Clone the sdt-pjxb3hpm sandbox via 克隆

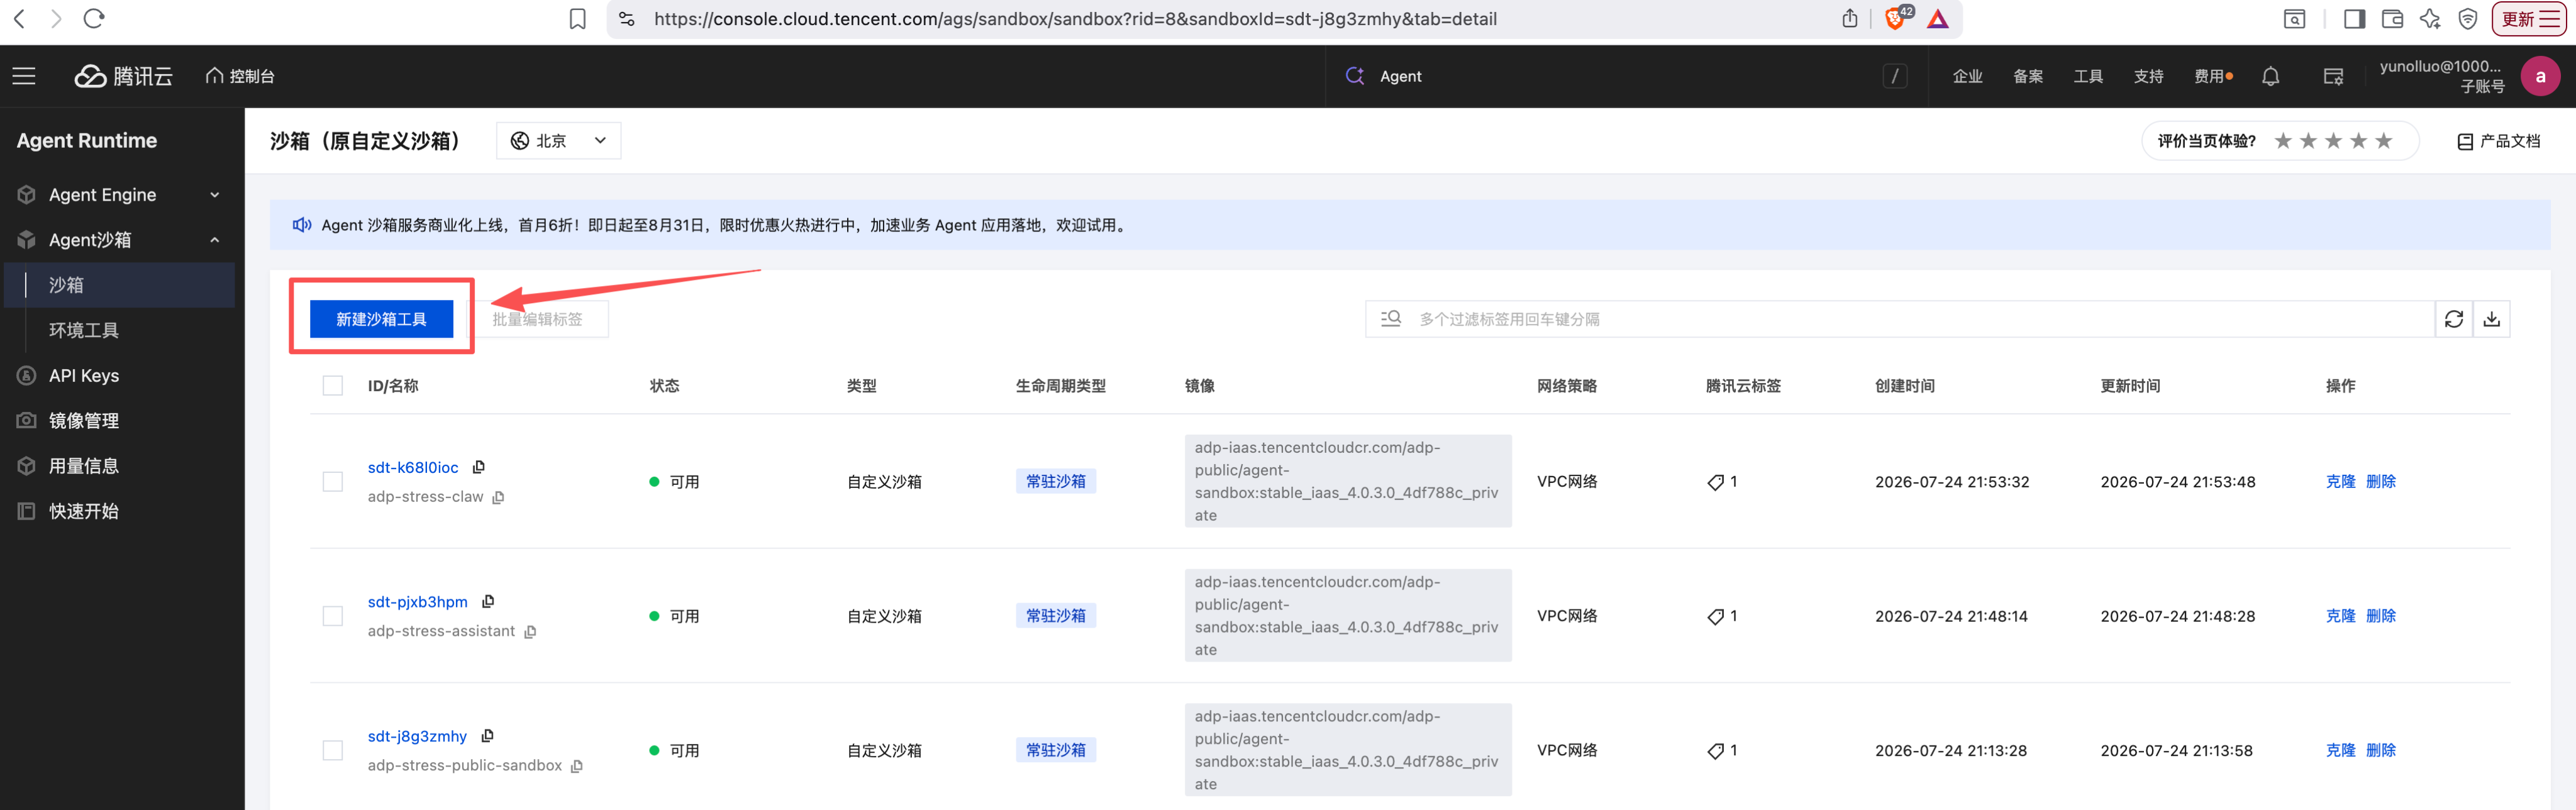[x=2340, y=616]
